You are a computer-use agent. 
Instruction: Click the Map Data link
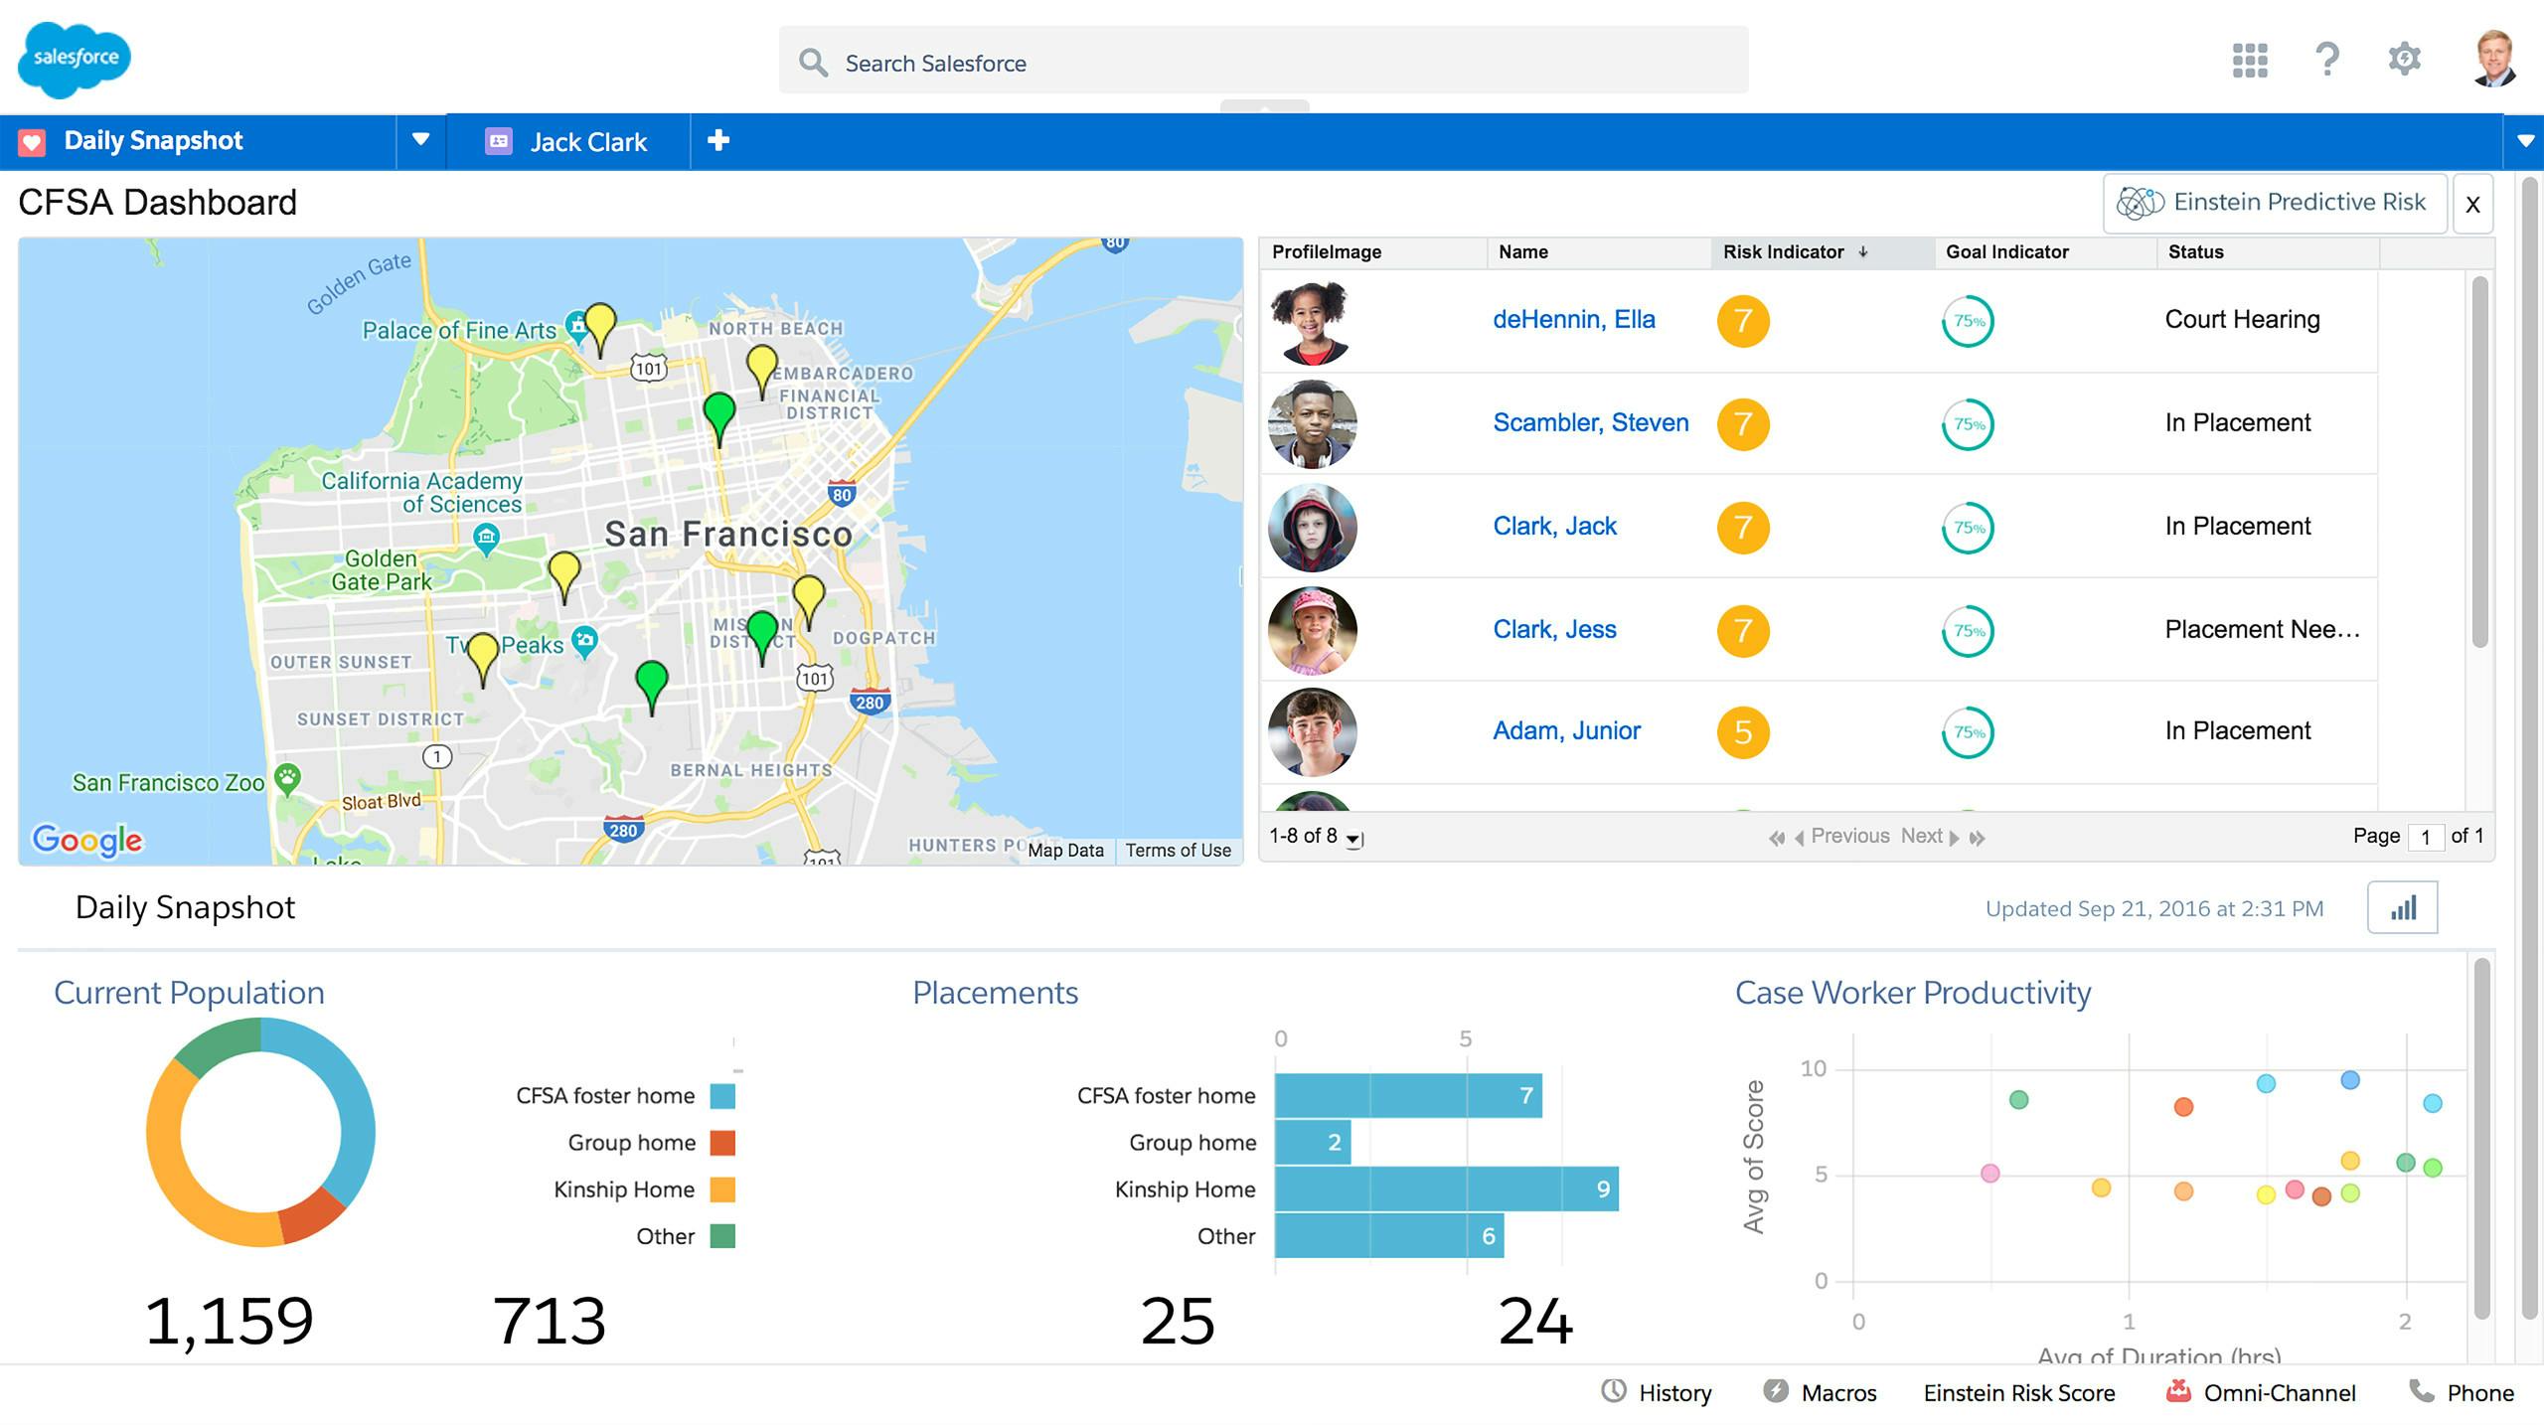pos(1065,851)
